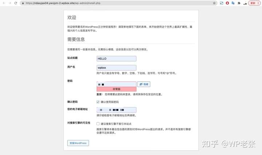The width and height of the screenshot is (262, 155).
Task: Click the 站点标题 field containing HELLO
Action: (116, 59)
